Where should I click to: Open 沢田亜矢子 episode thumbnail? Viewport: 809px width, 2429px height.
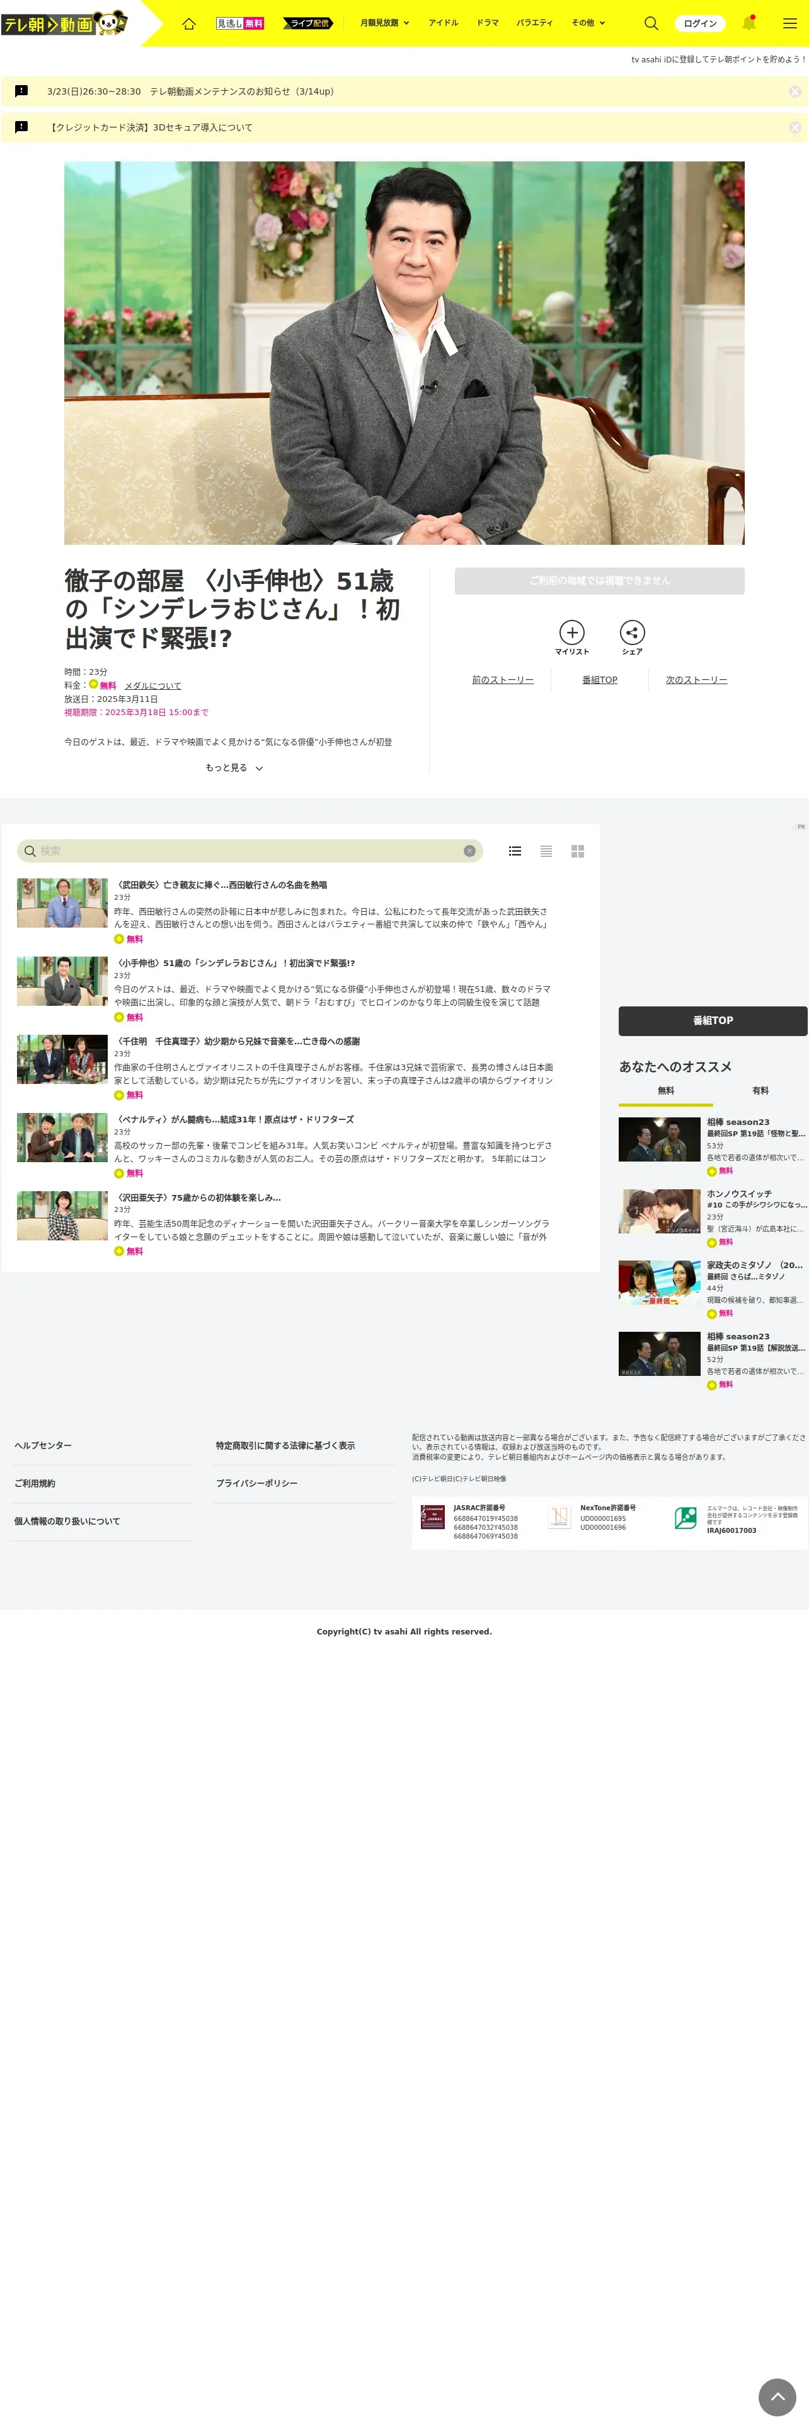(x=62, y=1215)
